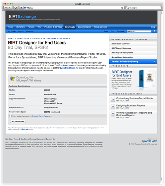The width and height of the screenshot is (165, 186).
Task: Open the Home navigation tab
Action: [11, 27]
